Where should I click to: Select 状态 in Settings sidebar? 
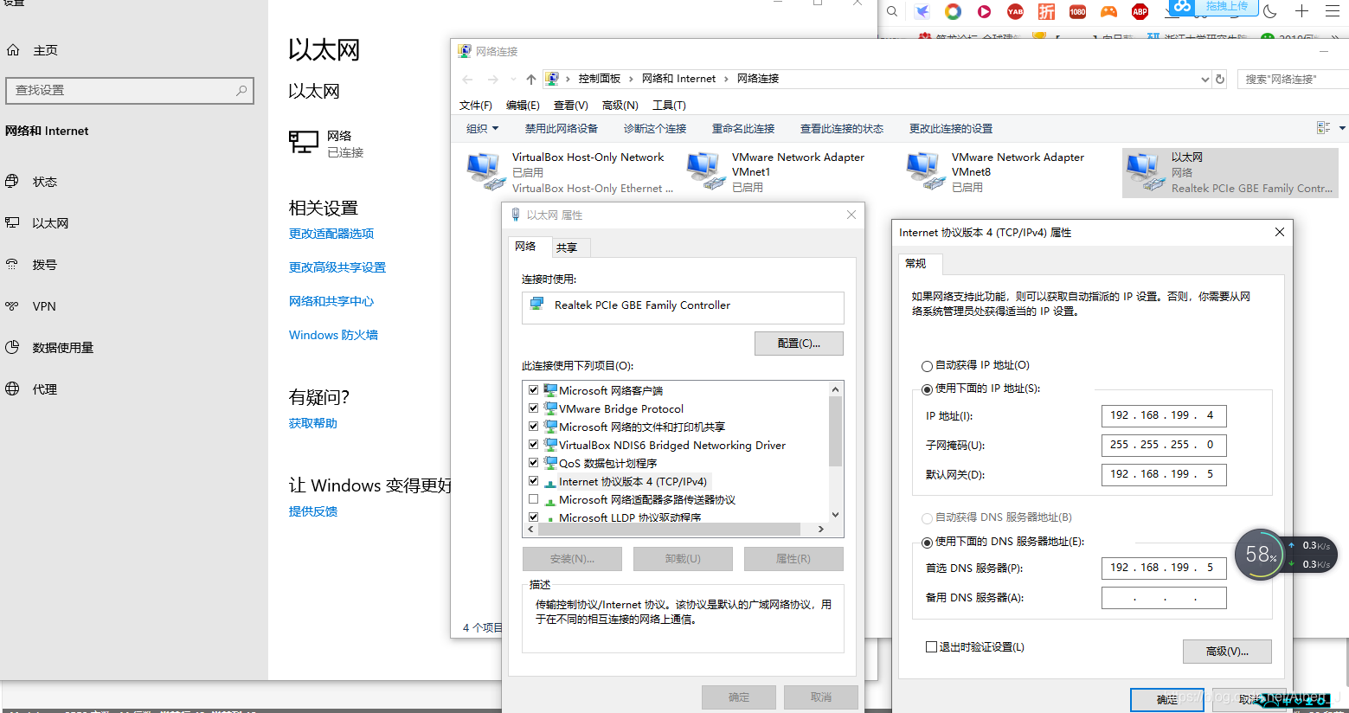44,182
